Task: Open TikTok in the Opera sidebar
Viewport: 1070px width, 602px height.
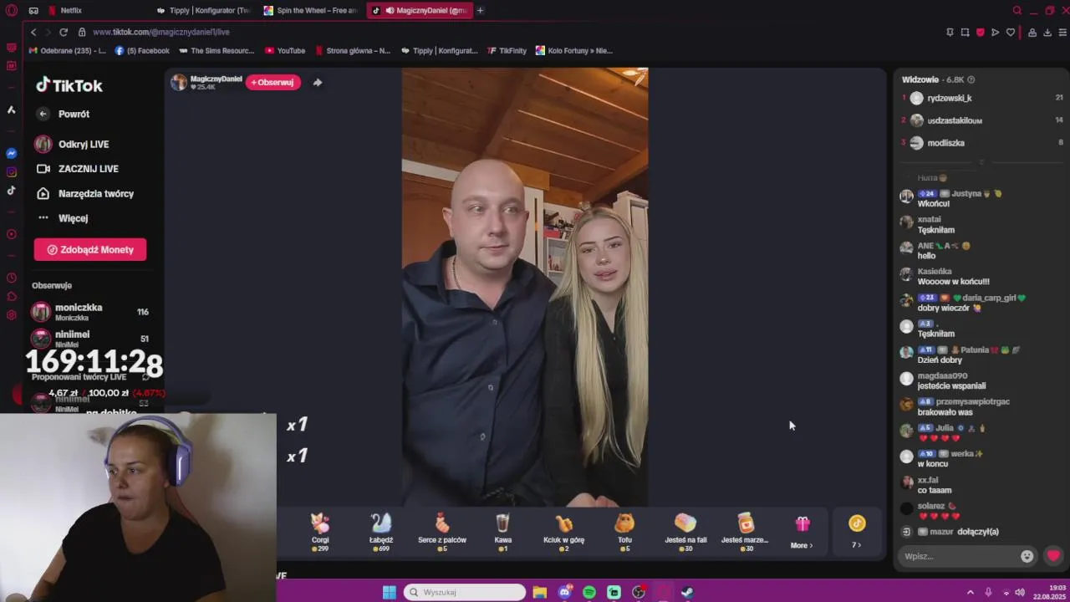Action: [x=12, y=191]
